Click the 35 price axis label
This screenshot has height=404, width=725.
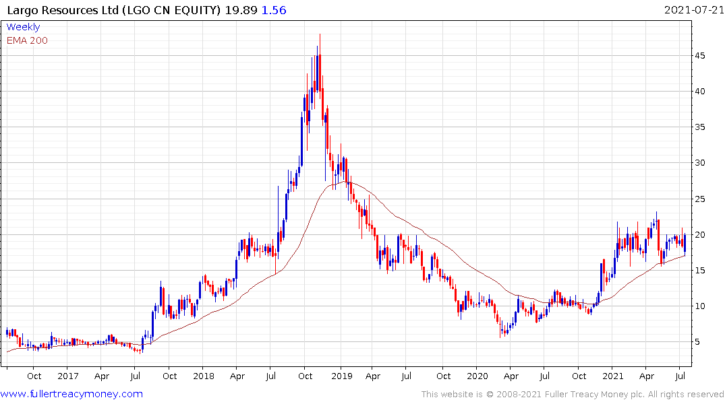[x=700, y=127]
